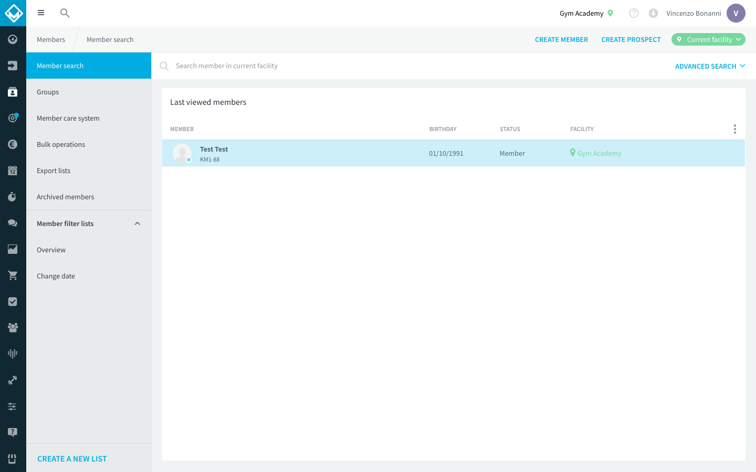
Task: Collapse the Member filter lists section
Action: click(x=138, y=223)
